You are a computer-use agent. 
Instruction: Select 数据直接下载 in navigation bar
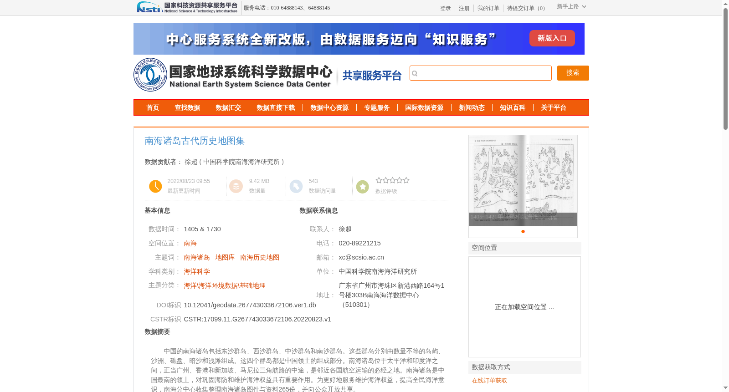click(x=276, y=108)
